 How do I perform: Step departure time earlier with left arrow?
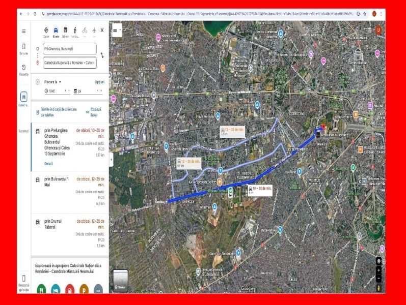point(66,90)
